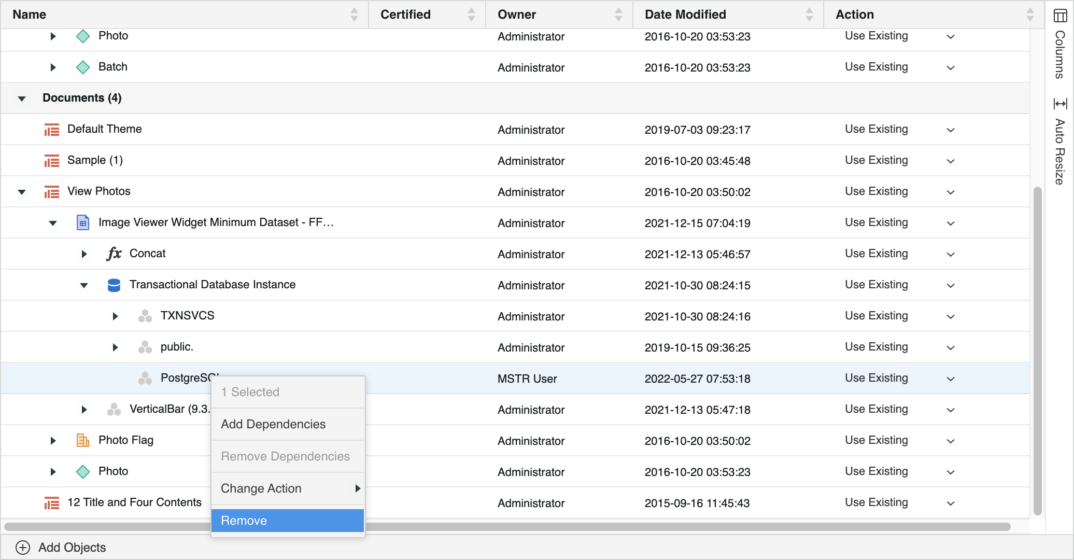
Task: Expand the TXNSVCS tree node
Action: (x=115, y=316)
